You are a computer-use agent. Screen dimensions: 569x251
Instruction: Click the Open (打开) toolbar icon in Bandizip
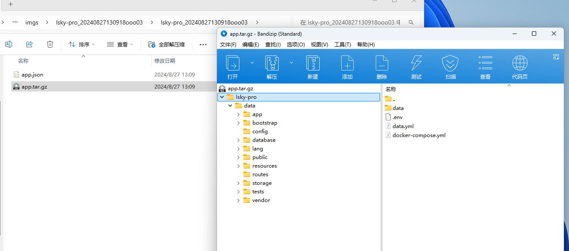(x=233, y=67)
